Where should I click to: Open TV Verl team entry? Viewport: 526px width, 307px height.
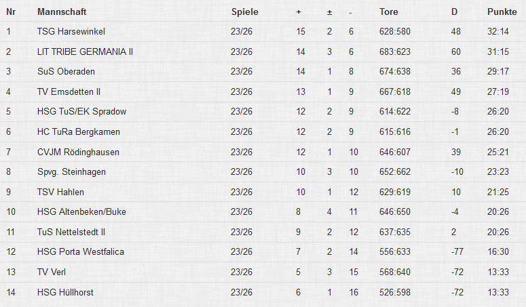point(52,272)
